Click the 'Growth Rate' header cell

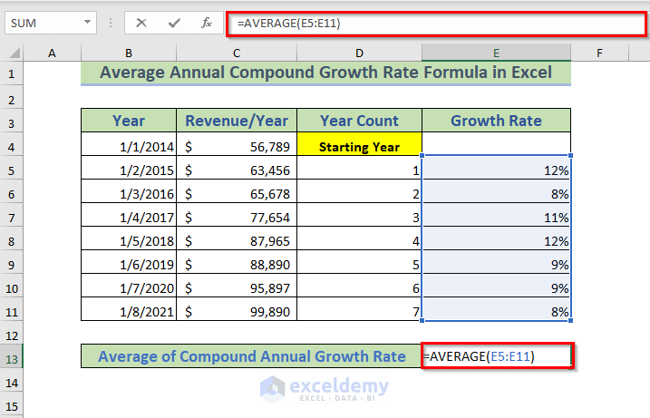click(x=496, y=121)
